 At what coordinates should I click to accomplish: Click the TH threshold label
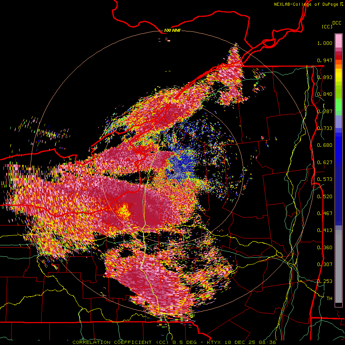pyautogui.click(x=329, y=299)
